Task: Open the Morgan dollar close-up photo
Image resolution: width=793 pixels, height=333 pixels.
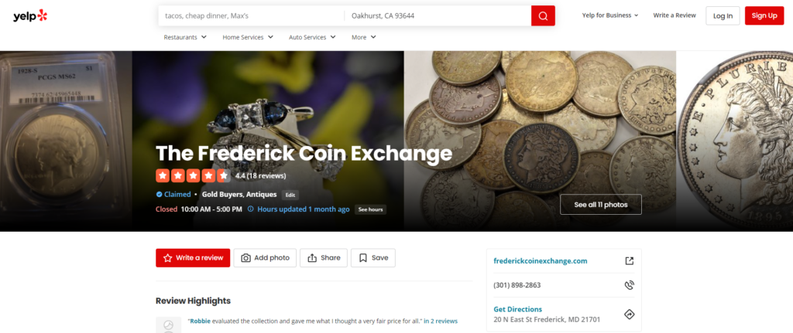Action: click(x=735, y=141)
